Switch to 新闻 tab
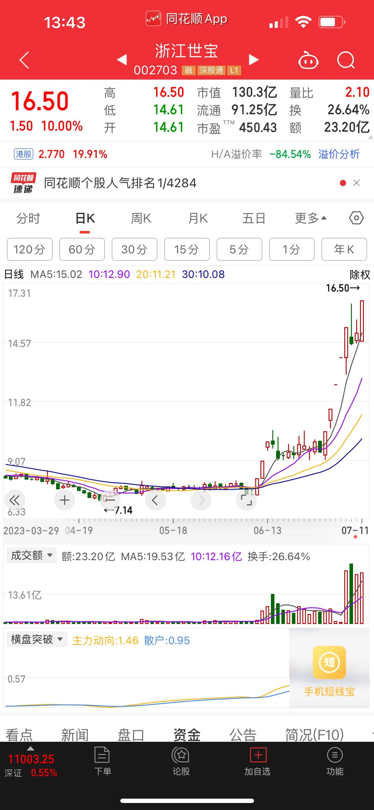Screen dimensions: 374x810 (75, 735)
